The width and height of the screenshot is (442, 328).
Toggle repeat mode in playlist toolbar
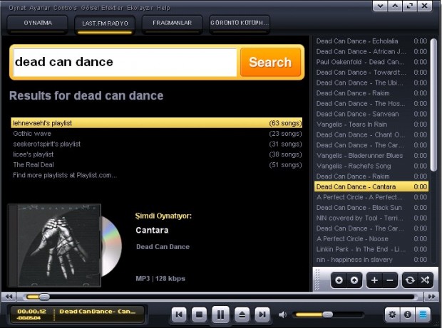pos(410,280)
